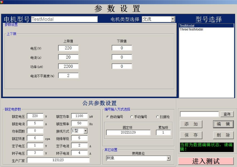Screen dimensions: 237x167
Task: Focus the 电机型号 text field
Action: [x=64, y=19]
